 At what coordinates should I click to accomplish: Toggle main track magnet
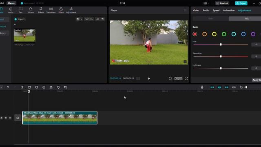pyautogui.click(x=212, y=87)
